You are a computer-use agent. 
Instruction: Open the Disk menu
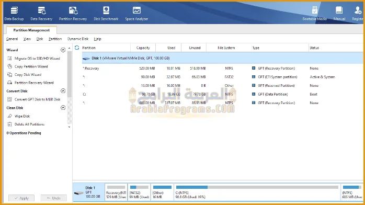40,39
